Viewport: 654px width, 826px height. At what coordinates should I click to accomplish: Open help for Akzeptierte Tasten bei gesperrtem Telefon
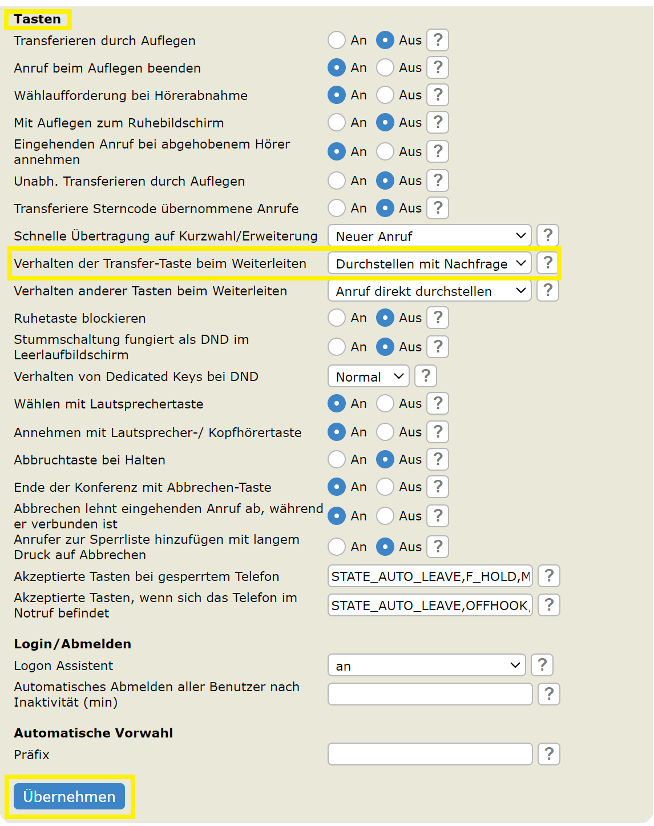[x=548, y=576]
